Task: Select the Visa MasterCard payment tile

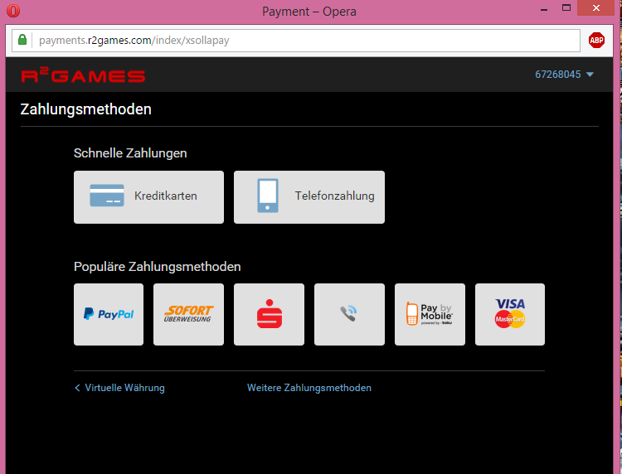Action: pos(510,314)
